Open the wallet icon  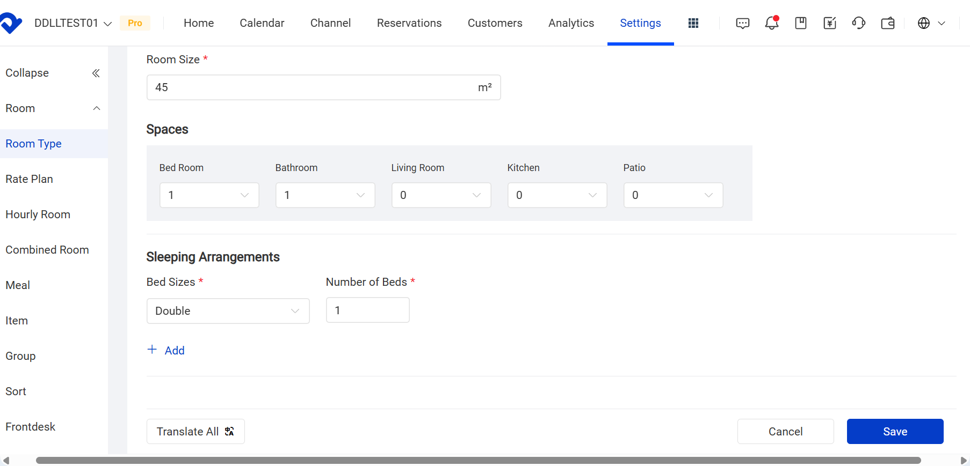click(x=888, y=23)
